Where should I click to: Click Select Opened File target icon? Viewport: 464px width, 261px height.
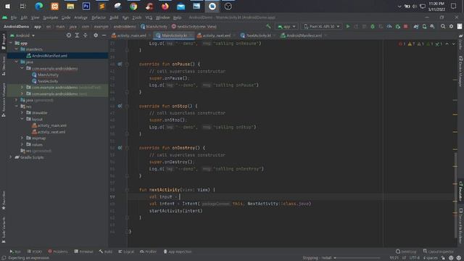pos(69,36)
